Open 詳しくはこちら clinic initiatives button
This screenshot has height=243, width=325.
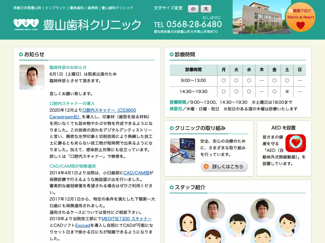pyautogui.click(x=224, y=166)
